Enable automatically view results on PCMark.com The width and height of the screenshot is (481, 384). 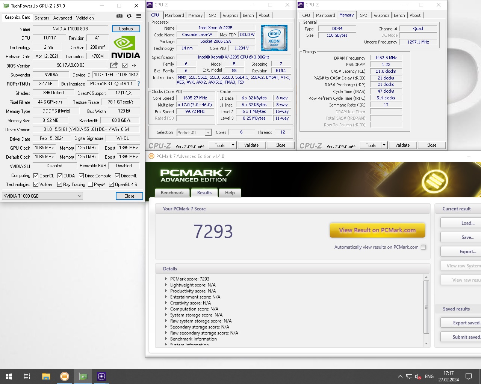[424, 247]
